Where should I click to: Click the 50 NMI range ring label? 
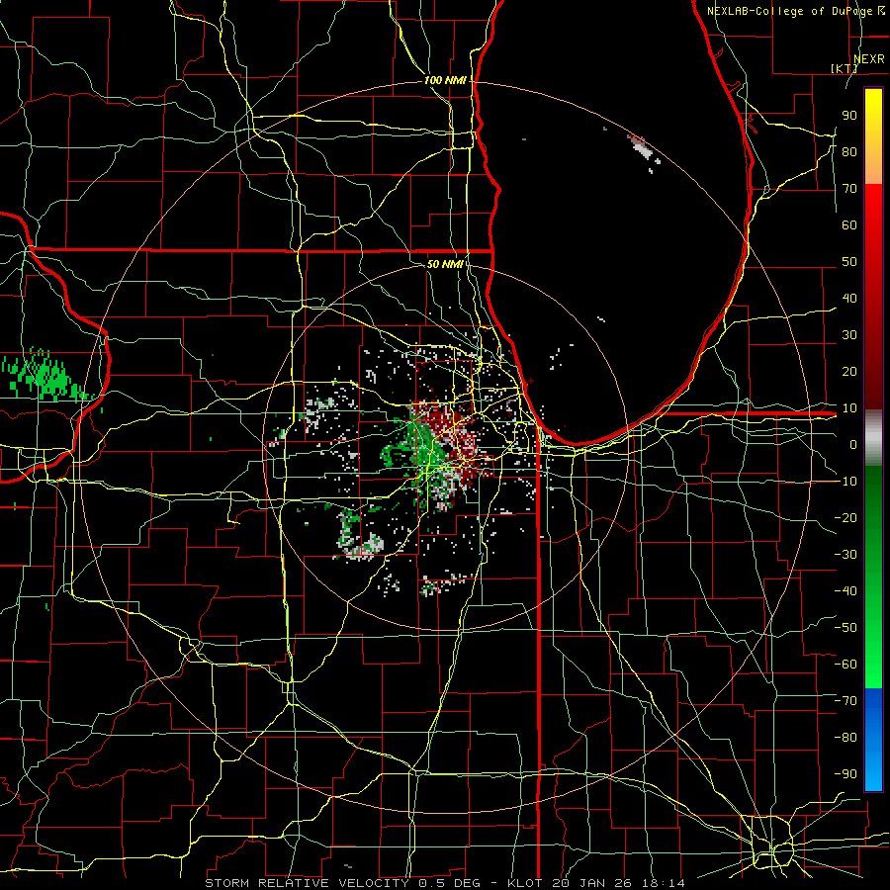coord(445,264)
